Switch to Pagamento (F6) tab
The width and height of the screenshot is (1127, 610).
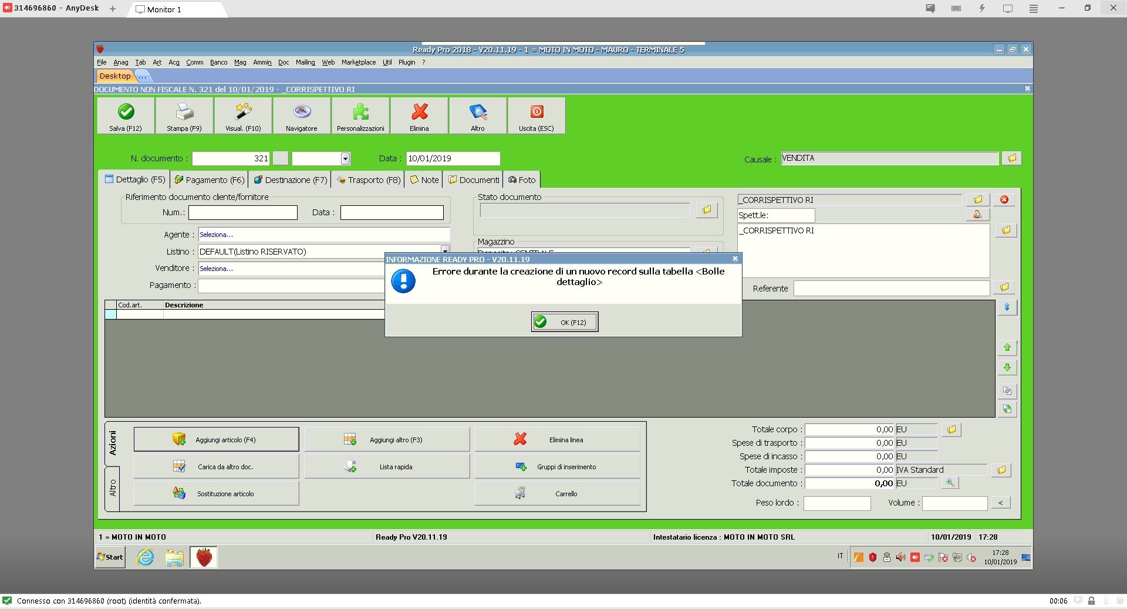pos(209,180)
